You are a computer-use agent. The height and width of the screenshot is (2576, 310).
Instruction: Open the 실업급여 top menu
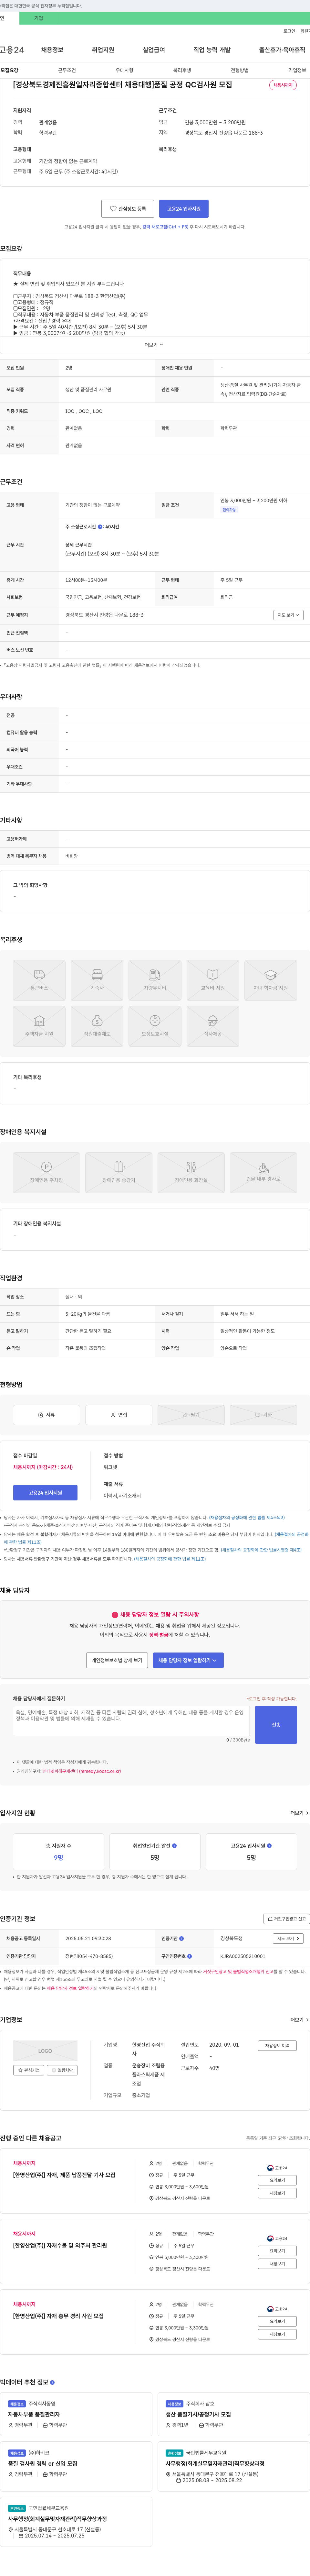153,50
